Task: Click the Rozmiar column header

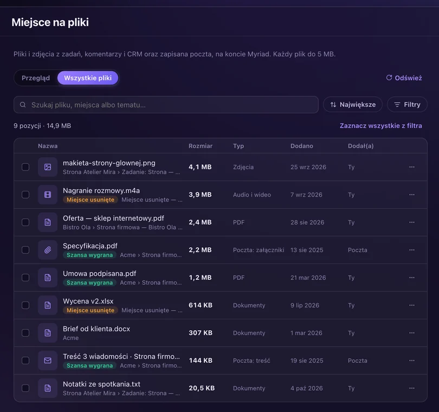Action: (201, 146)
